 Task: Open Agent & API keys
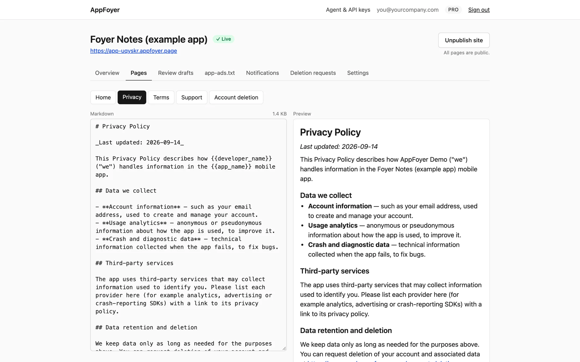pyautogui.click(x=348, y=10)
